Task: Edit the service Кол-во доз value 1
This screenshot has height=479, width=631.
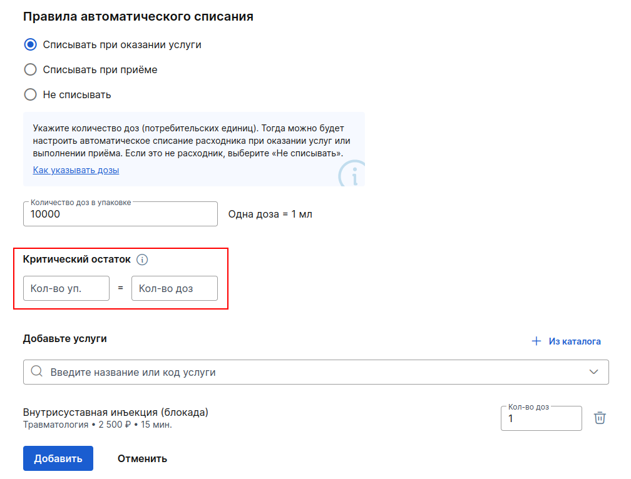Action: (x=541, y=418)
